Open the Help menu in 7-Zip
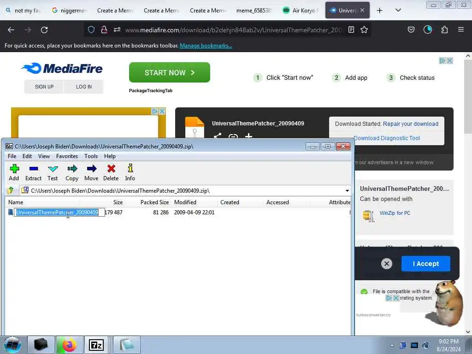The height and width of the screenshot is (354, 472). [x=110, y=156]
